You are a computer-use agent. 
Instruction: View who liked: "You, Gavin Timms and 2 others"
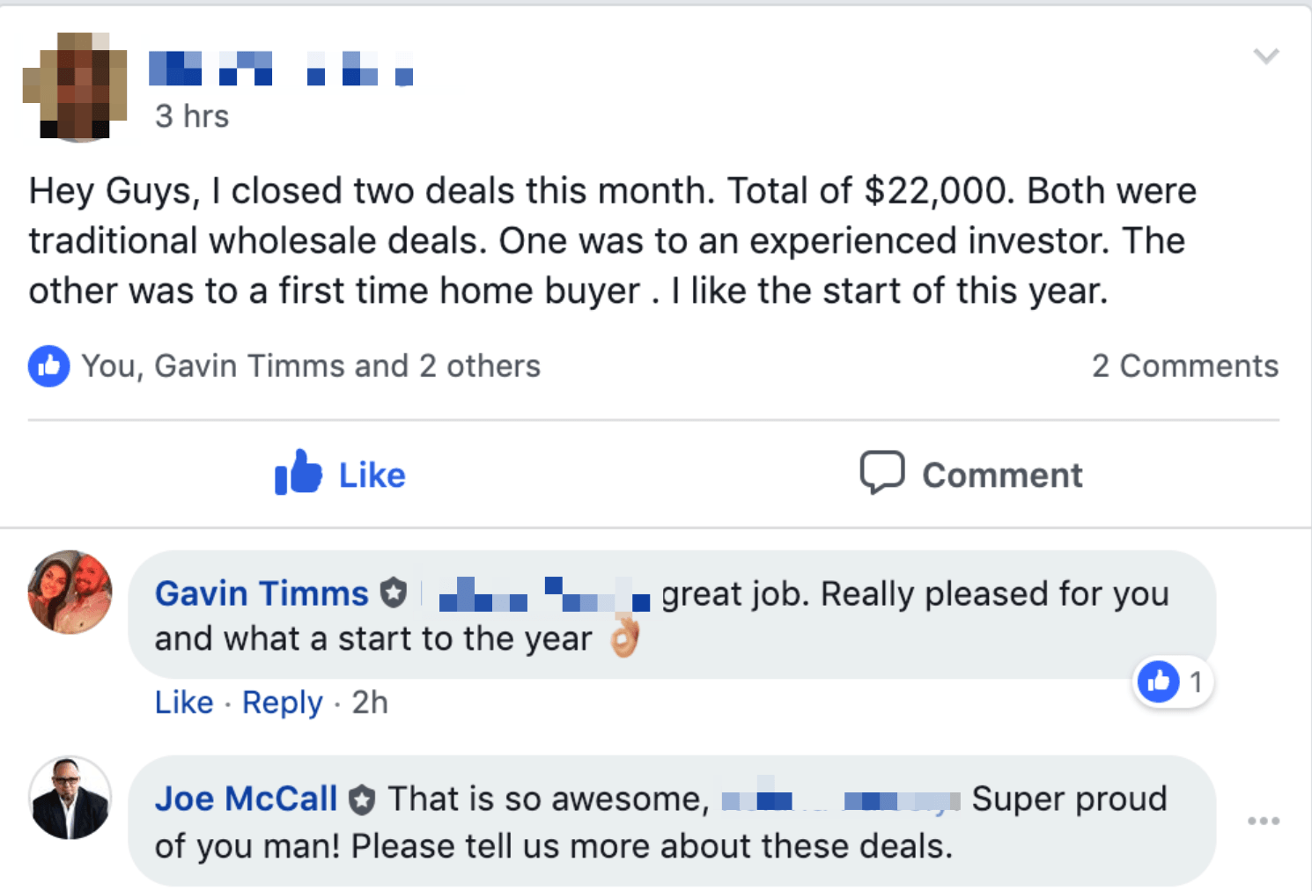pos(311,366)
